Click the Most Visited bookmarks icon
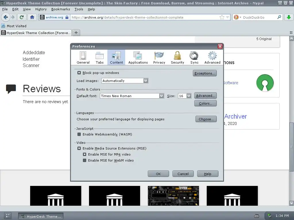Screen dimensions: 294x220 [3, 26]
